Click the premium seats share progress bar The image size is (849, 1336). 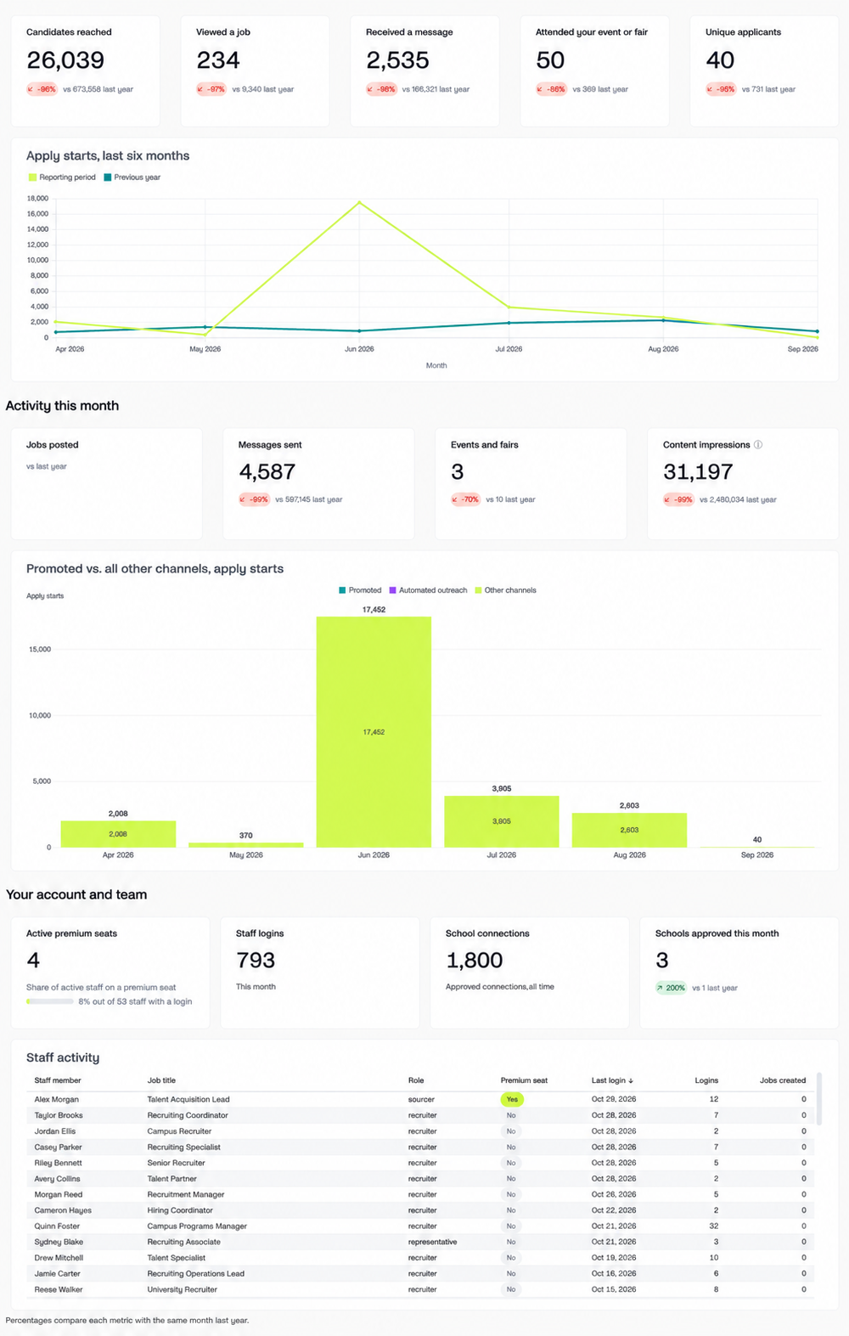[x=49, y=1001]
